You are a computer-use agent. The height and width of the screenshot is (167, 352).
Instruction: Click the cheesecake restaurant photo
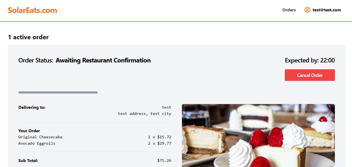258,135
